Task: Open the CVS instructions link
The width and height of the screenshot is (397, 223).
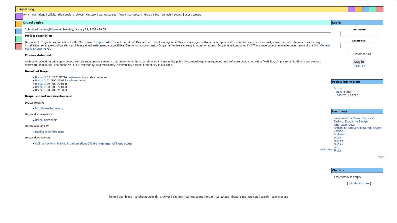Action: (45, 144)
